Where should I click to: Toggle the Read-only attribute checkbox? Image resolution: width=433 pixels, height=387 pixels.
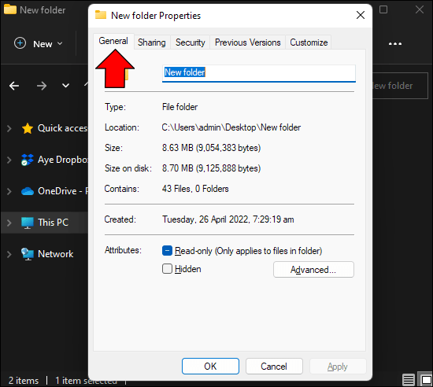click(167, 251)
